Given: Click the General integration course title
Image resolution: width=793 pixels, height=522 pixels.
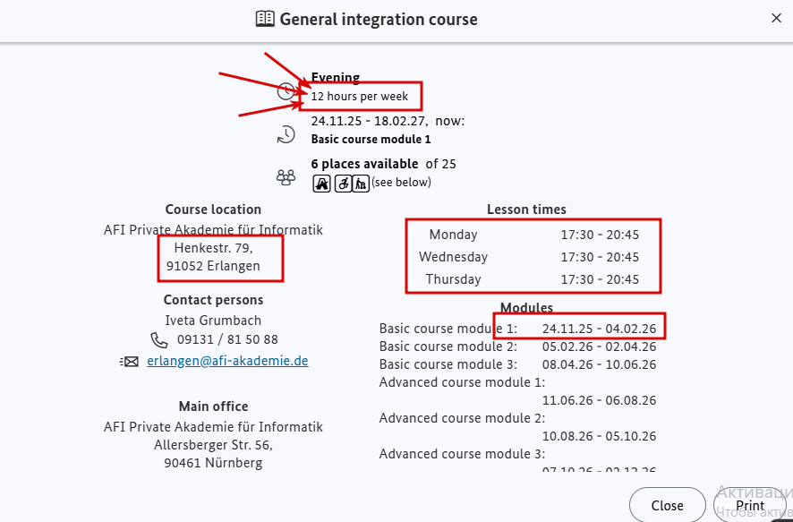Looking at the screenshot, I should click(x=379, y=19).
